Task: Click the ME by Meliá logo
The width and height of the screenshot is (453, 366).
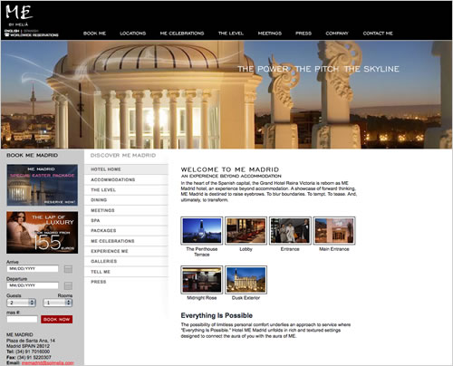Action: pyautogui.click(x=19, y=15)
